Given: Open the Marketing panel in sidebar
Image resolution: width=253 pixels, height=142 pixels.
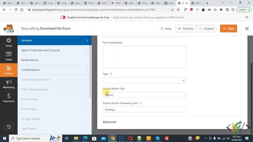Looking at the screenshot, I should pyautogui.click(x=9, y=84).
